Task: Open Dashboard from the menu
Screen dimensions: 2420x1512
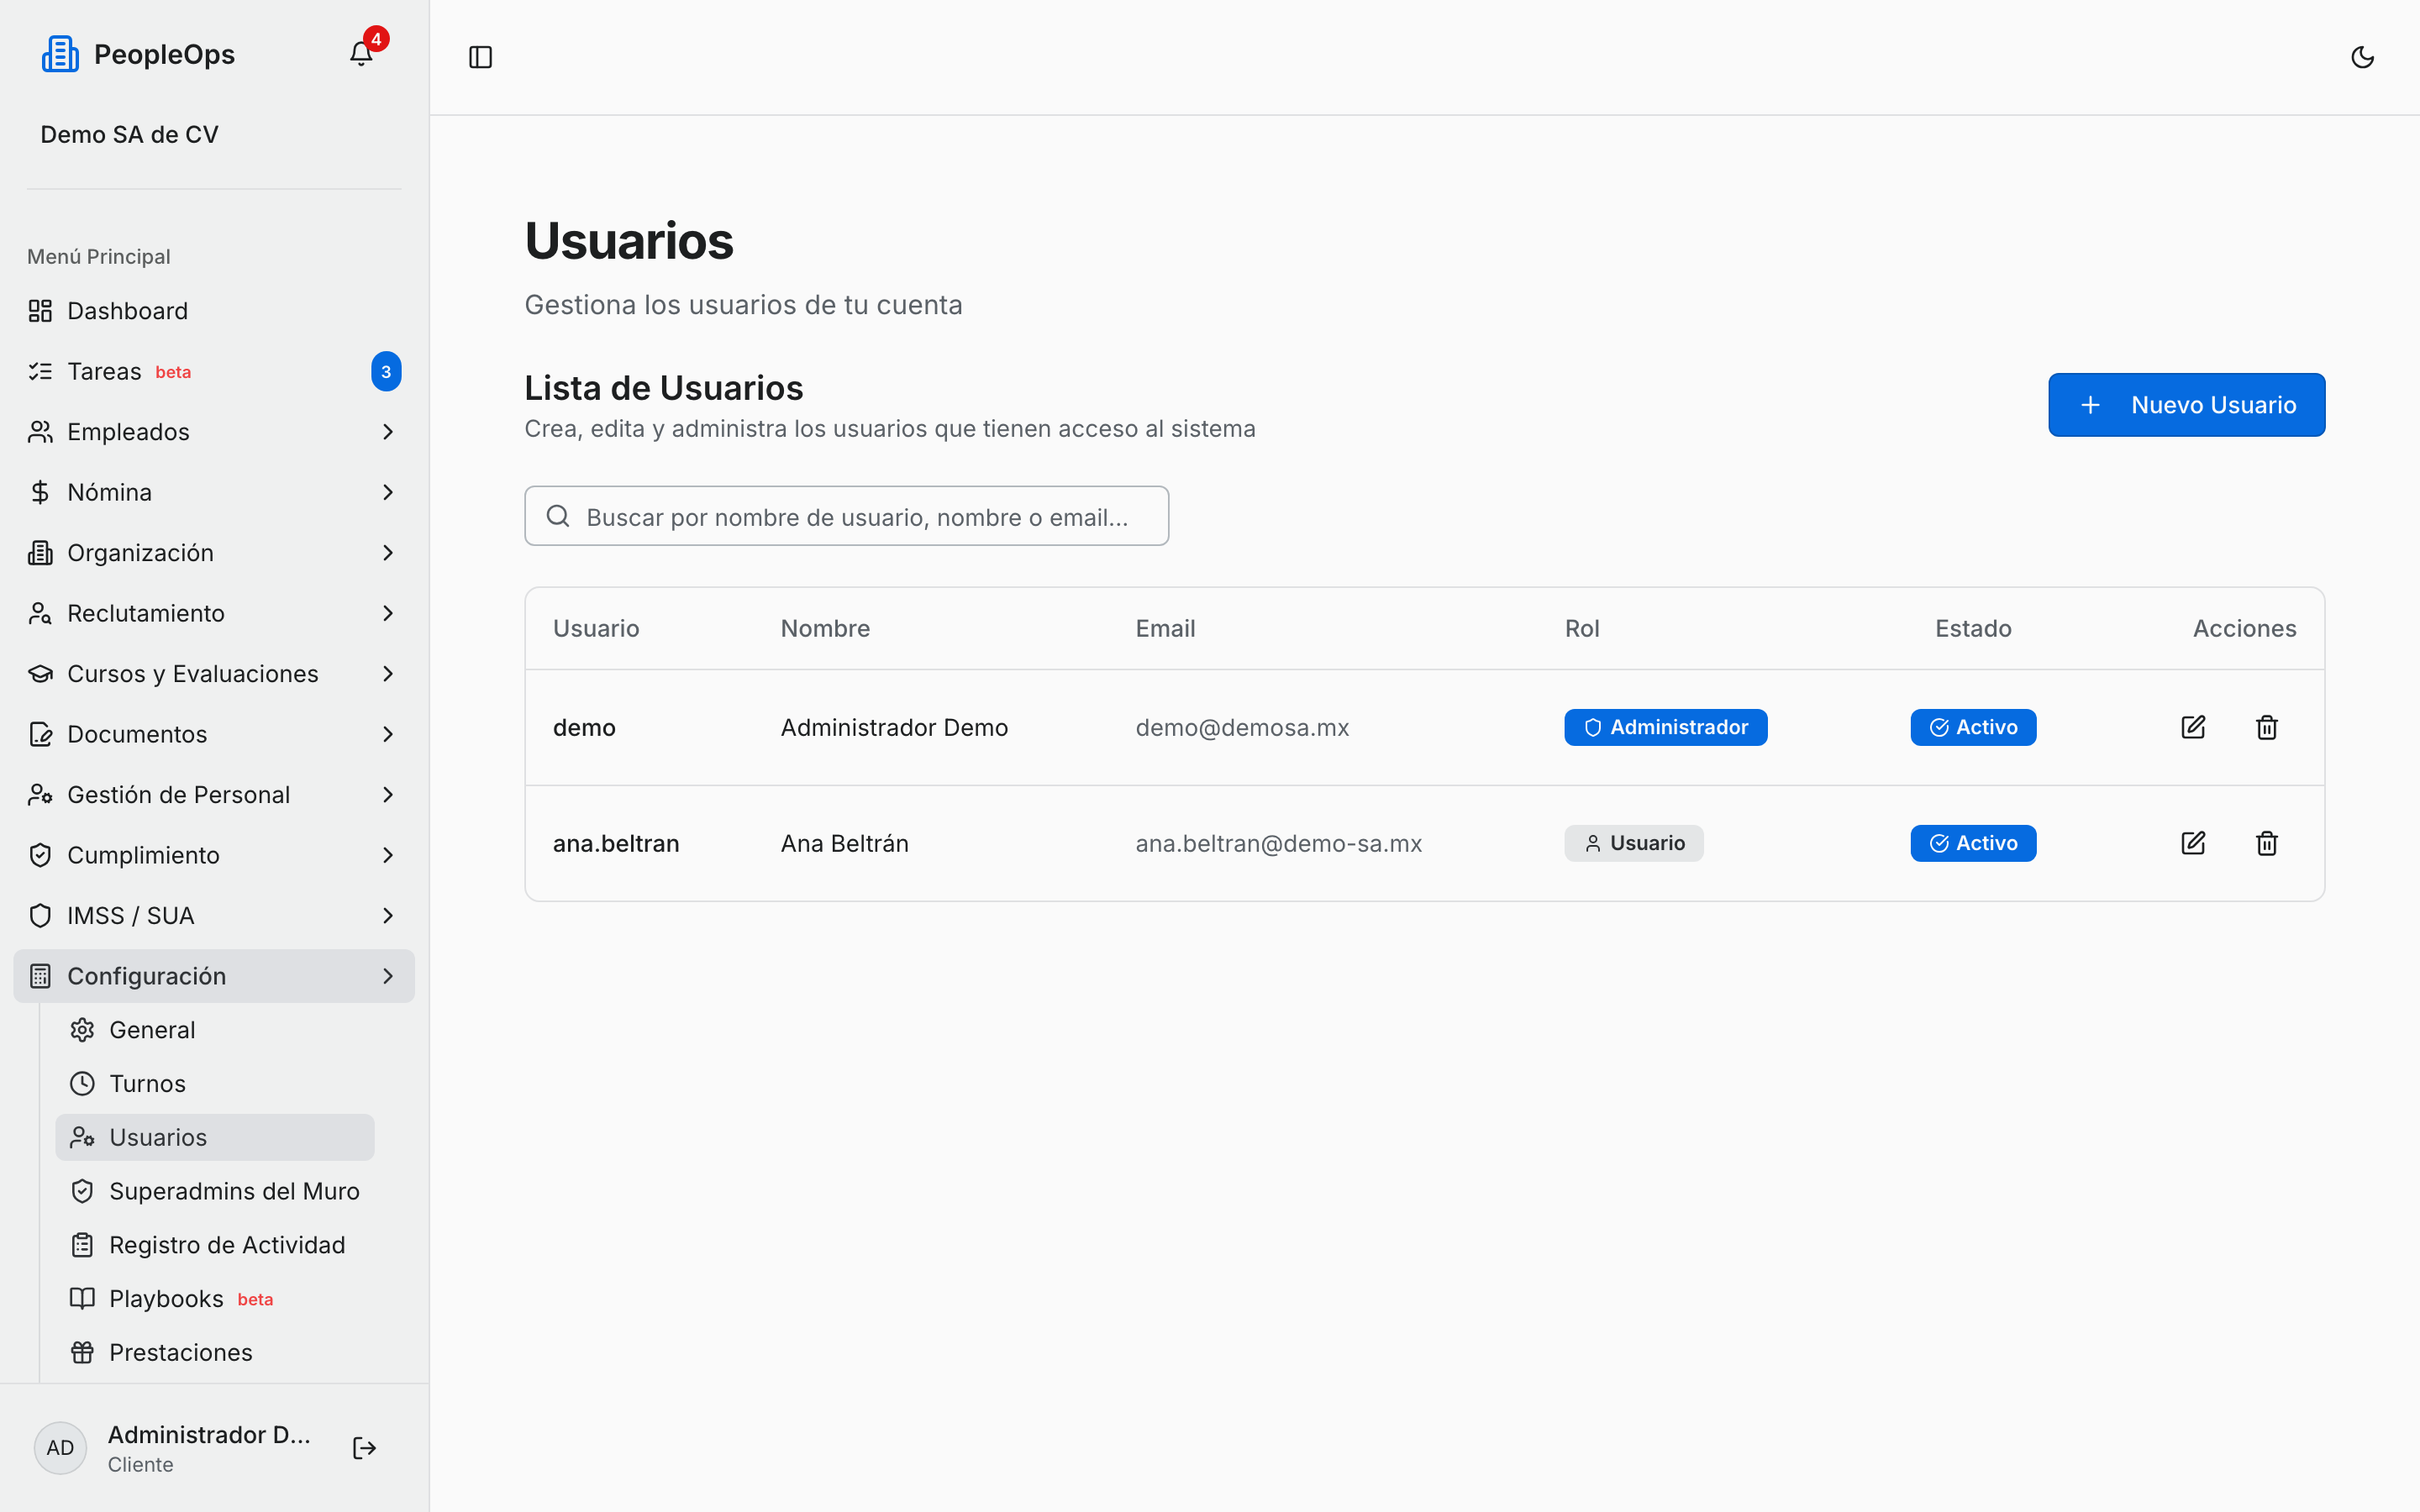Action: click(214, 311)
